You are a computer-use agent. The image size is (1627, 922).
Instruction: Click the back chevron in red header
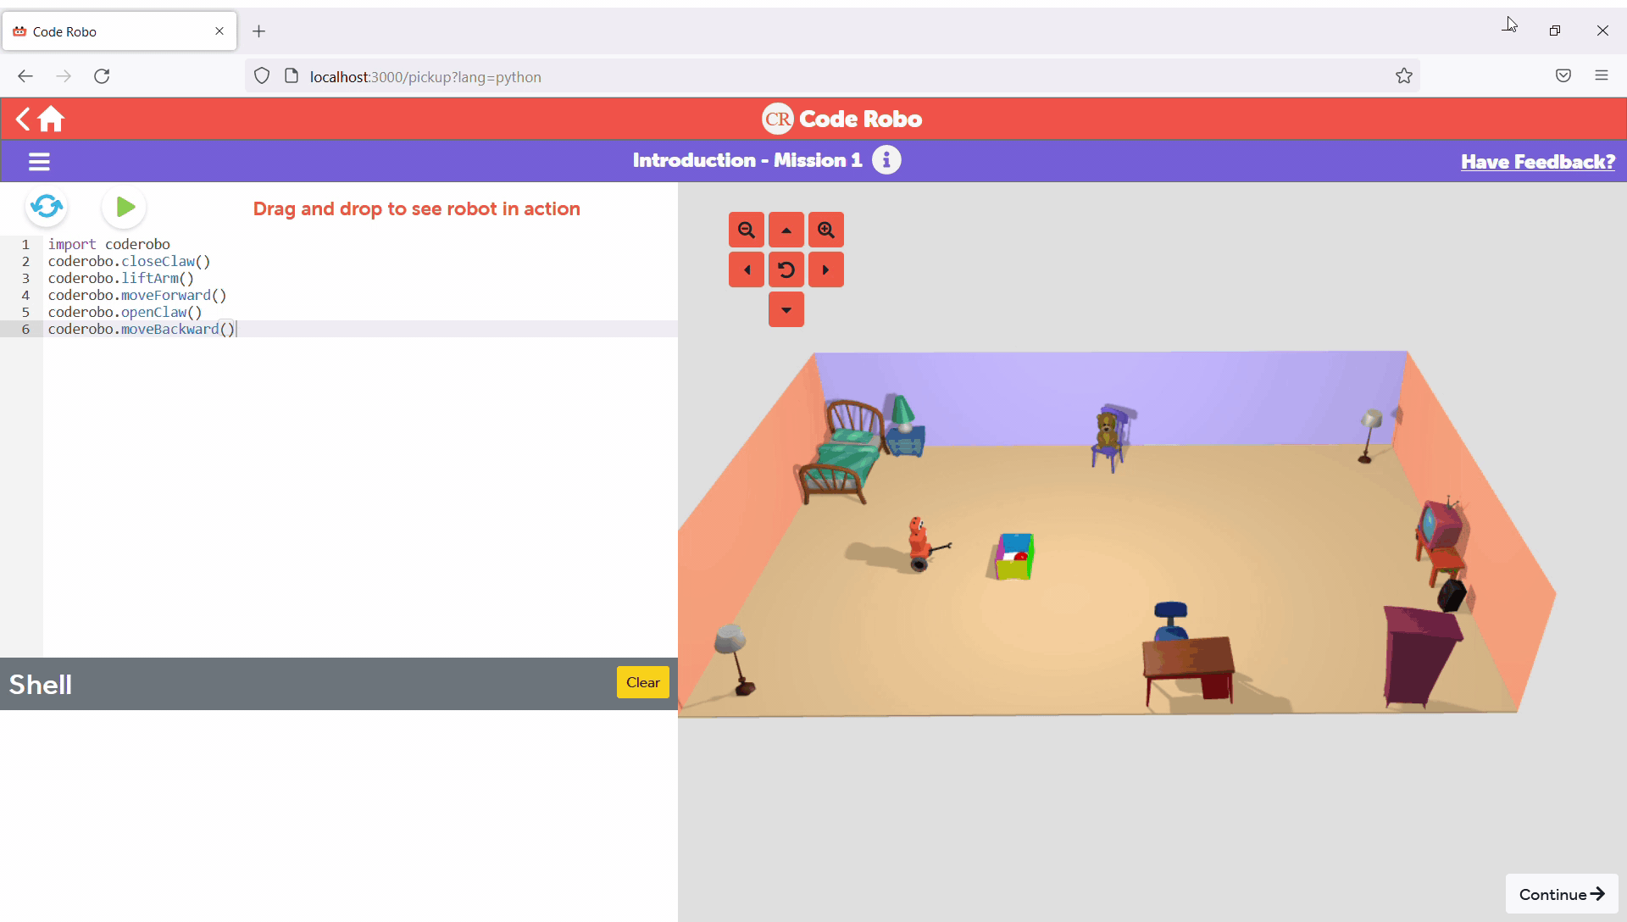tap(23, 119)
